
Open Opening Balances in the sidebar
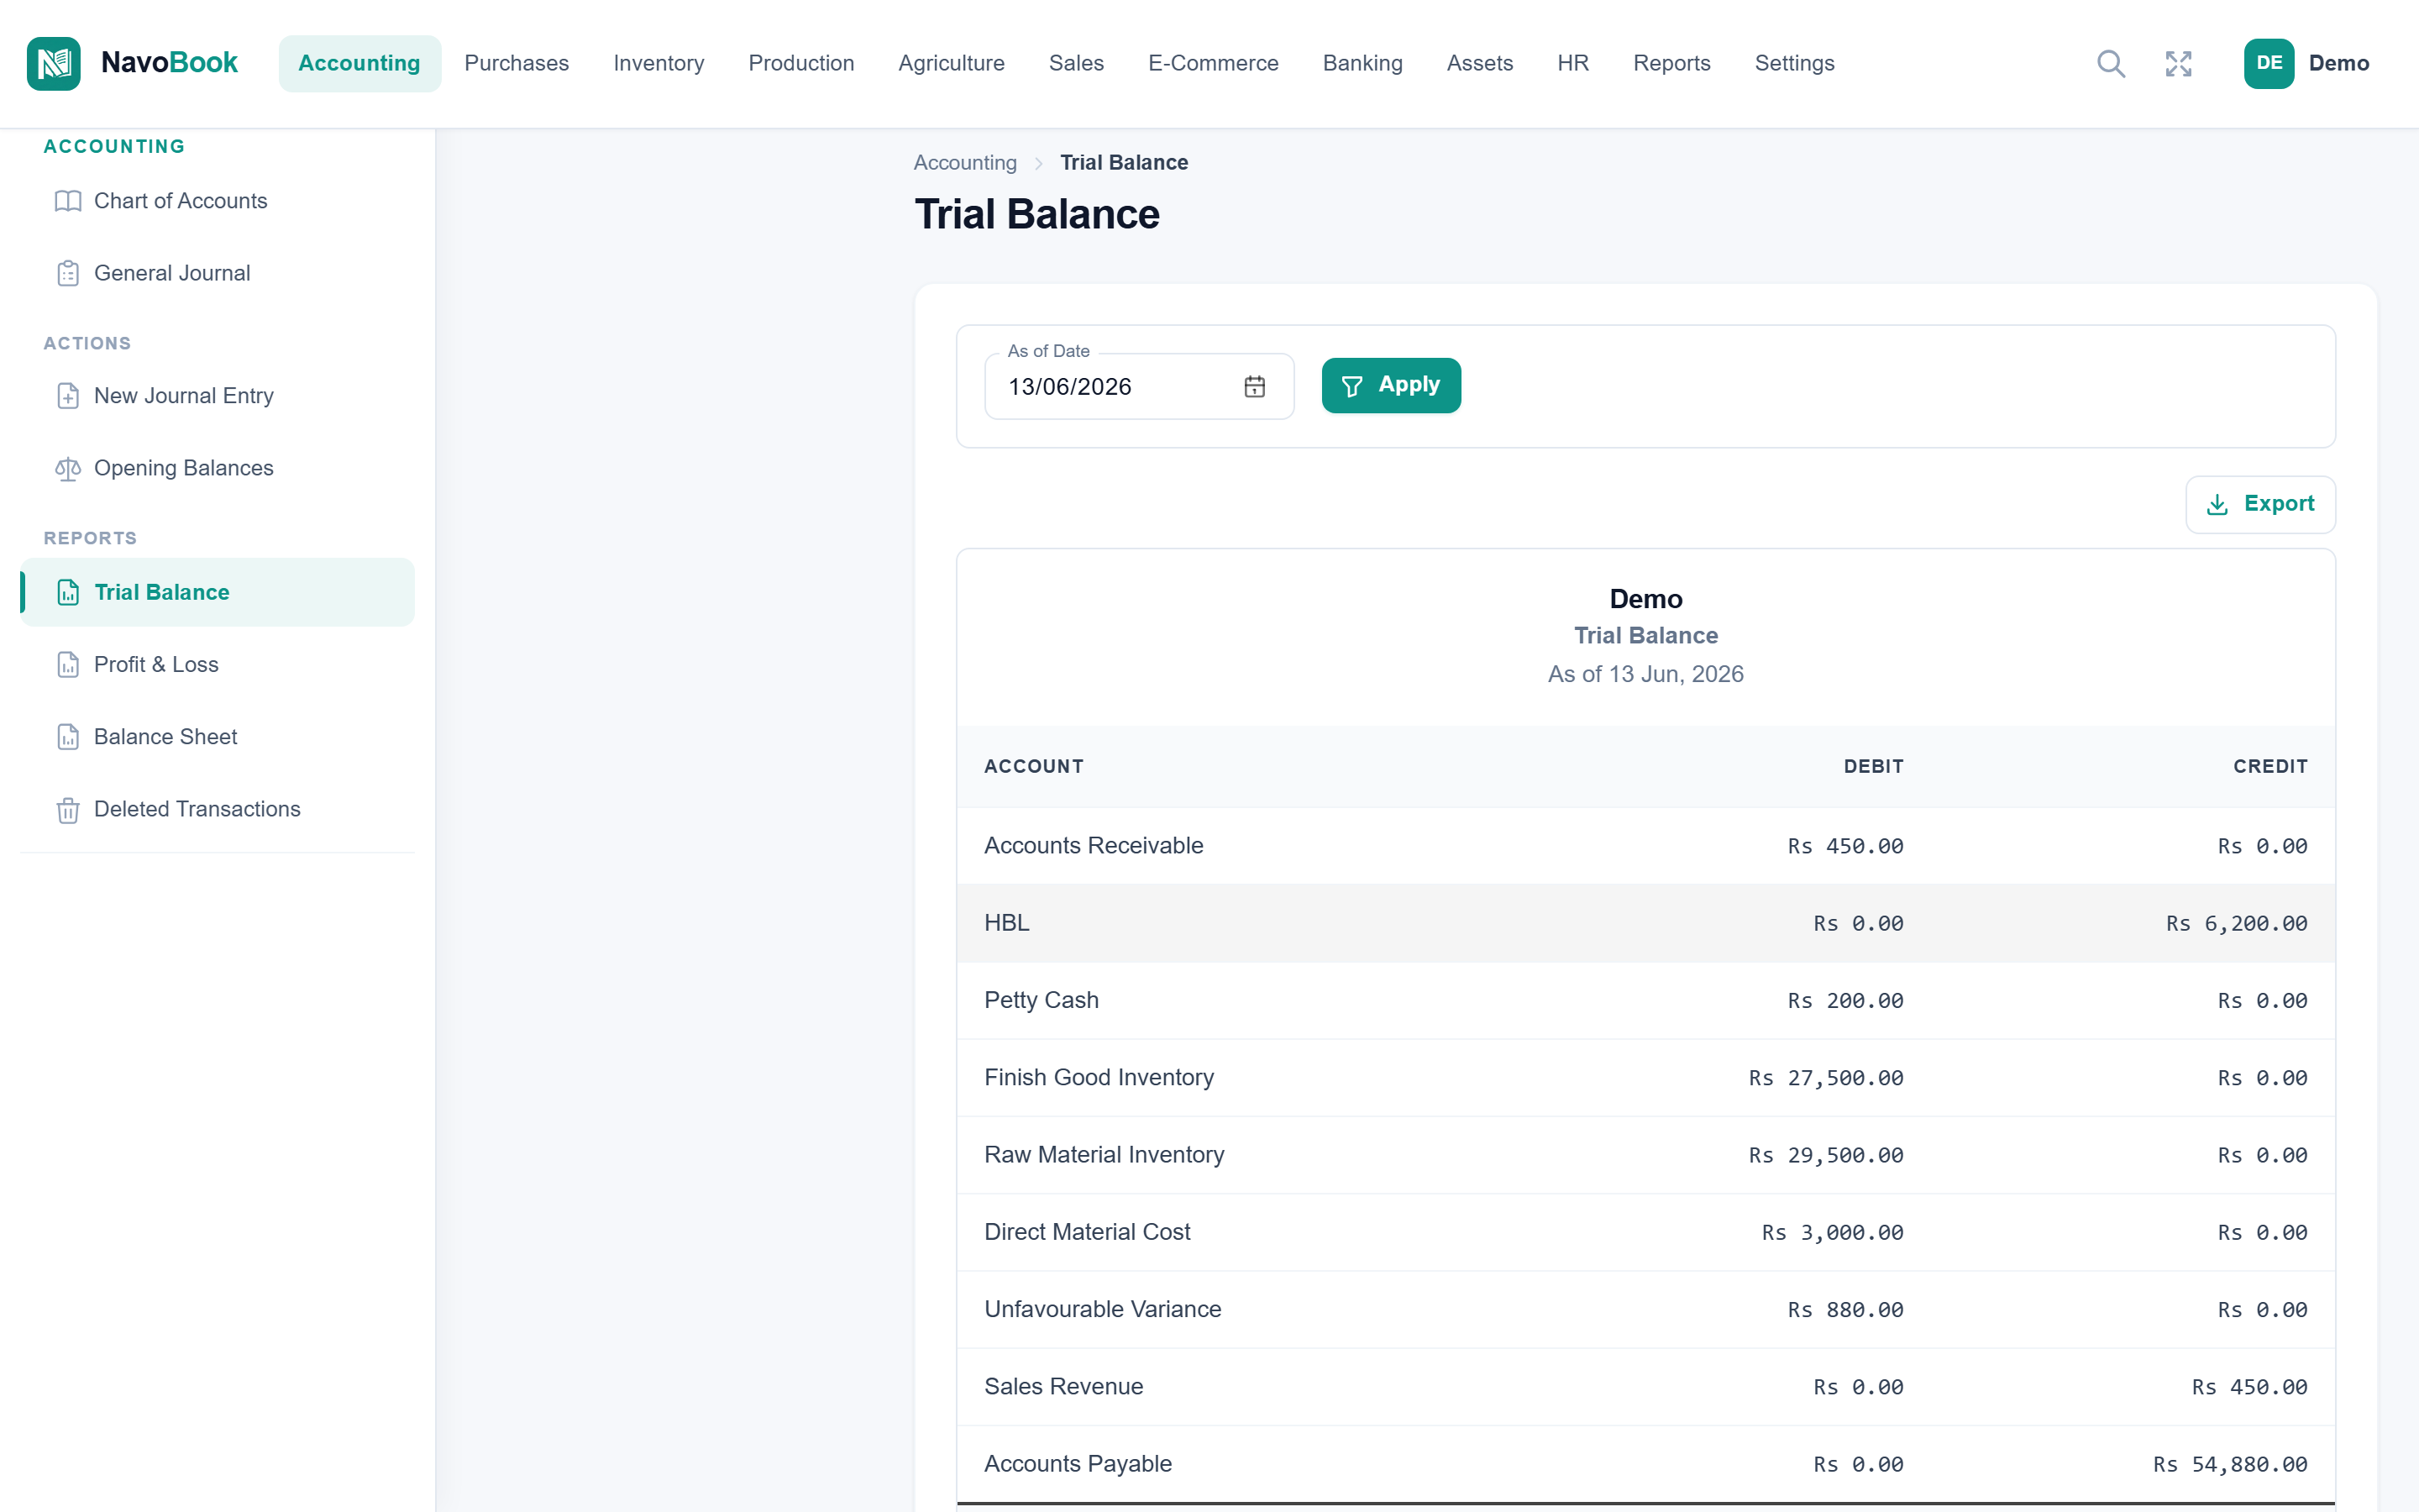pos(217,468)
